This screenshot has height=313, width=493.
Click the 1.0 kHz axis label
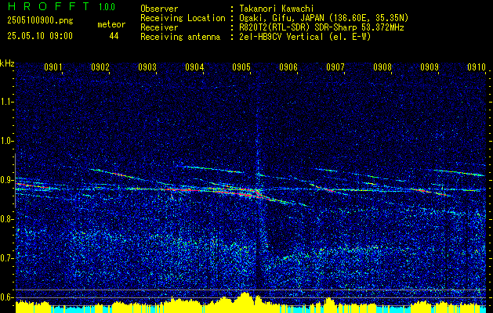[7, 142]
